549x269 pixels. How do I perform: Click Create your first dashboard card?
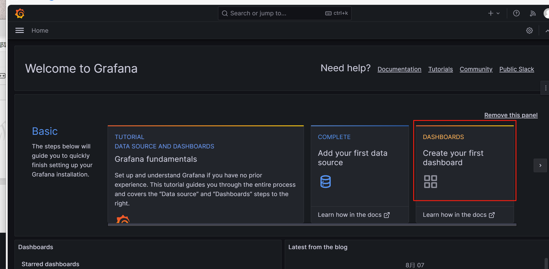click(465, 166)
